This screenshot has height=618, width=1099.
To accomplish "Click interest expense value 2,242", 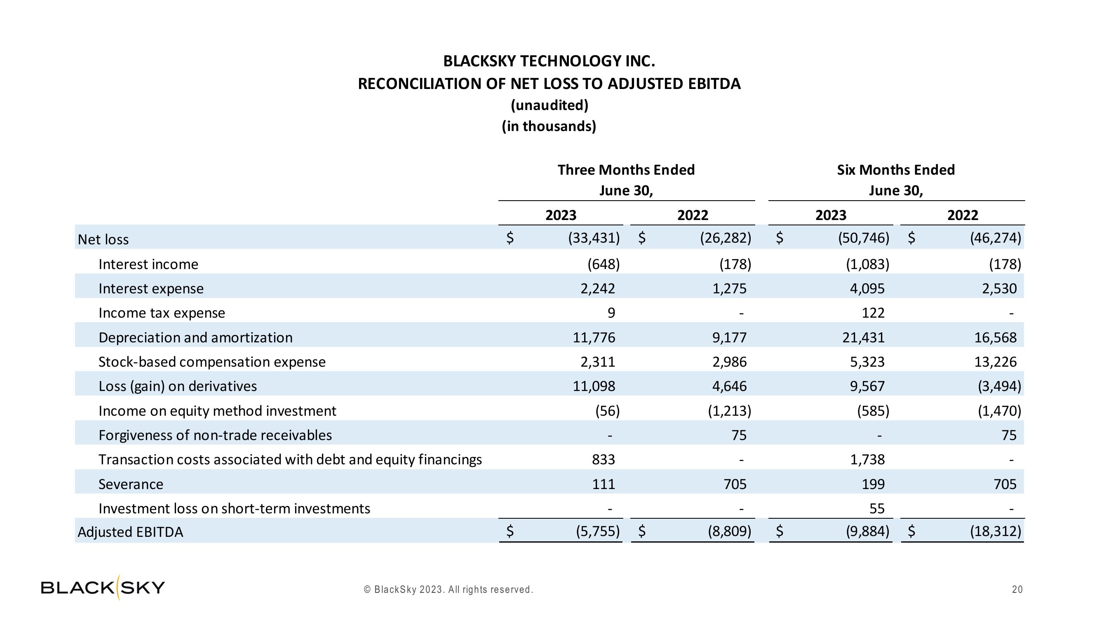I will (598, 289).
